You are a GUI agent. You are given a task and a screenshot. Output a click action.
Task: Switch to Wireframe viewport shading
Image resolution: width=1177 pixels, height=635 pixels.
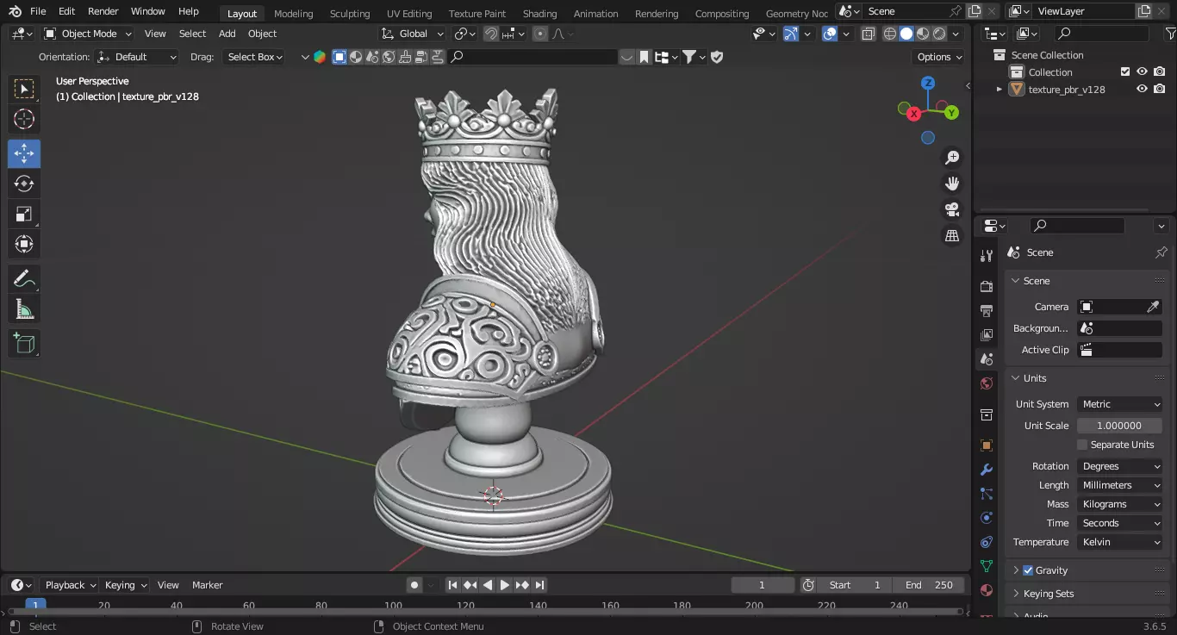(890, 34)
